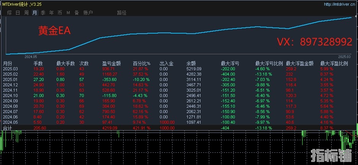Viewport: 358px width, 165px height.
Task: Click the 余额 column header
Action: [x=191, y=63]
